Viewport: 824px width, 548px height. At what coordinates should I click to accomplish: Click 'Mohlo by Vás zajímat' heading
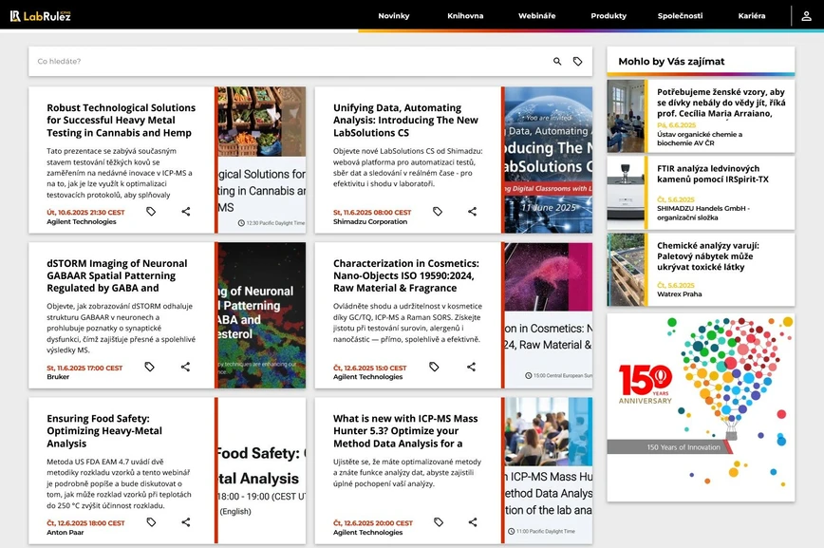(x=671, y=62)
